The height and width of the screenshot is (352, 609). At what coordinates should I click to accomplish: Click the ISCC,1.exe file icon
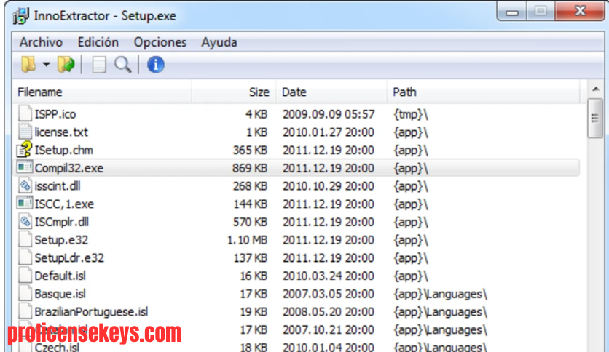[x=25, y=203]
